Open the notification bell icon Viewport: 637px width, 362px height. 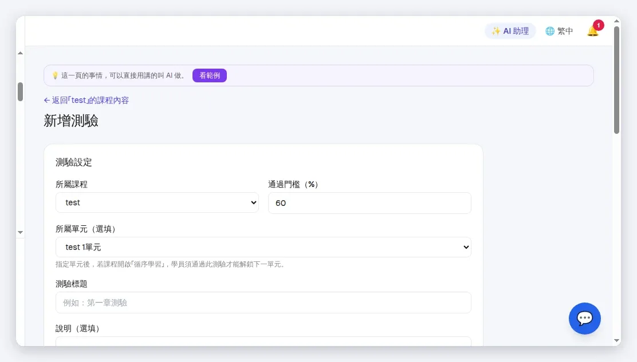coord(593,31)
